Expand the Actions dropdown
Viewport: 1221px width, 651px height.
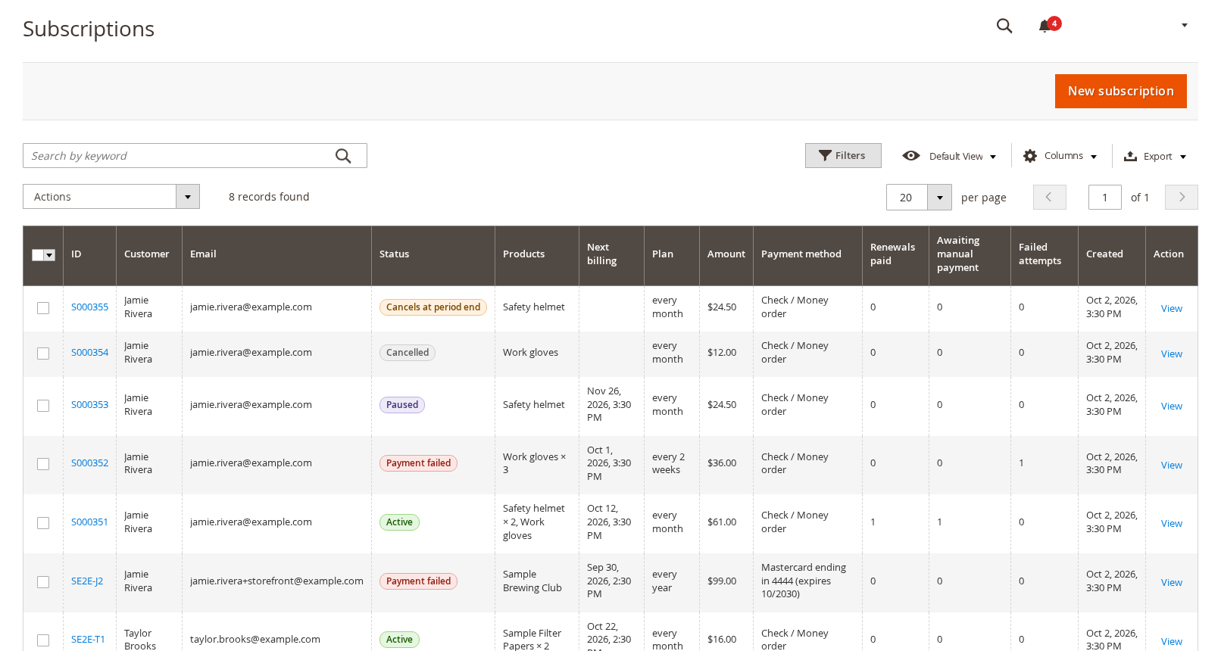(x=111, y=197)
